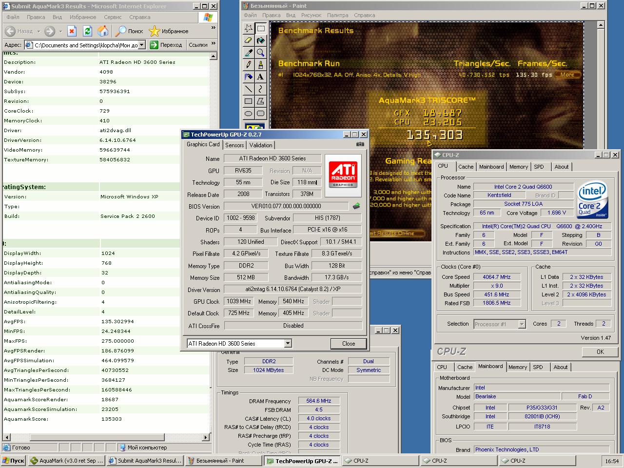This screenshot has width=624, height=468.
Task: Open the Избранное menu in the IE menu bar
Action: 82,17
